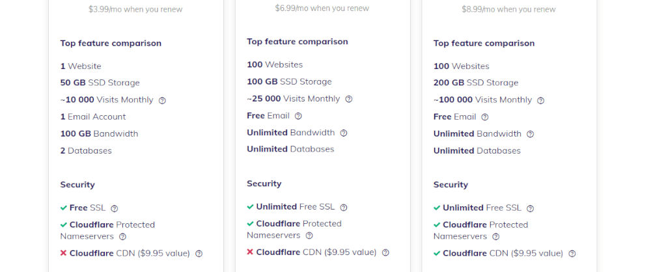Click Protected Nameservers help icon in 100 GB plan

pos(309,236)
